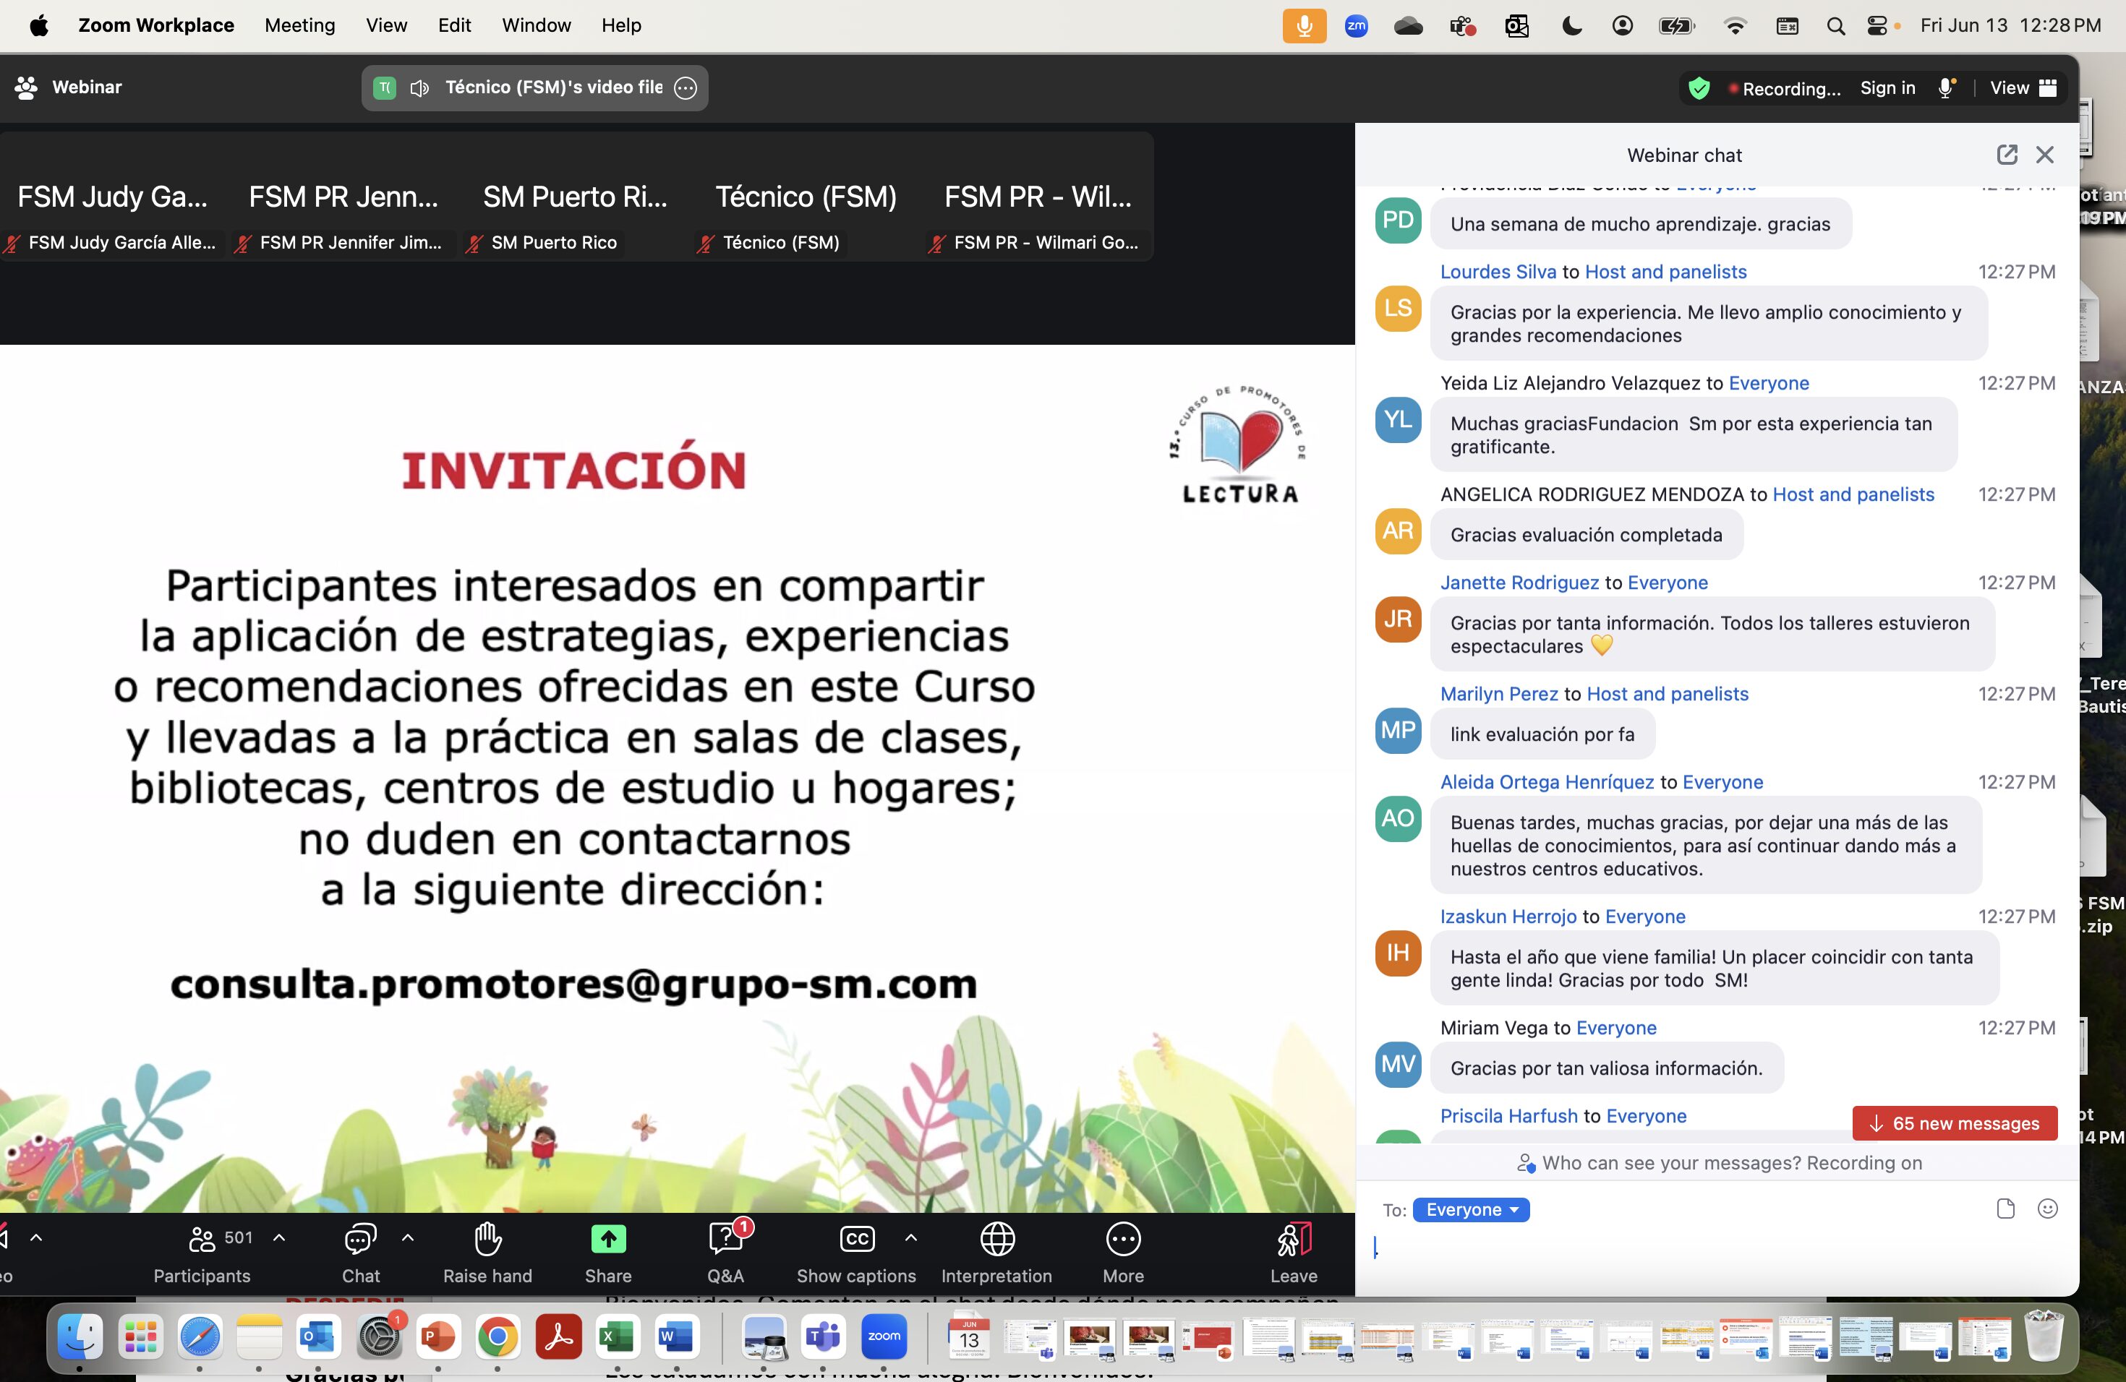Open the Zoom Workplace menu
Viewport: 2126px width, 1382px height.
point(155,25)
